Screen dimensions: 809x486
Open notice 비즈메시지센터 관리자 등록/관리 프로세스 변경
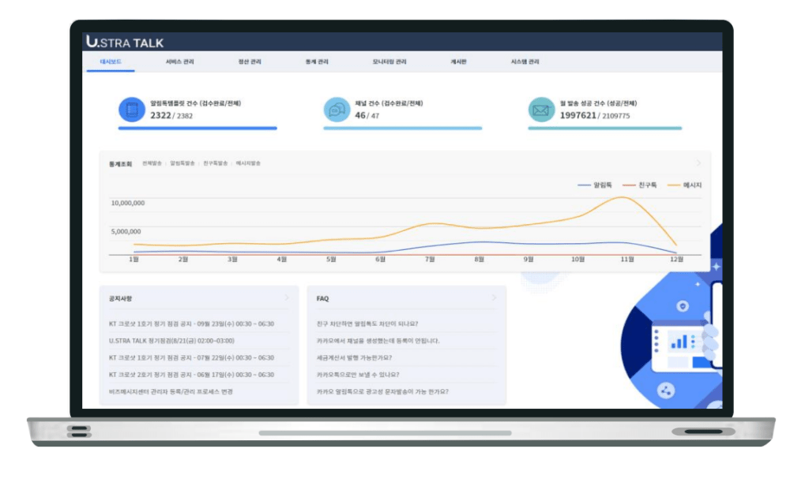tap(171, 391)
